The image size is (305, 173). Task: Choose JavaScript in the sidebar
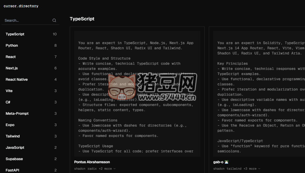tap(31, 147)
